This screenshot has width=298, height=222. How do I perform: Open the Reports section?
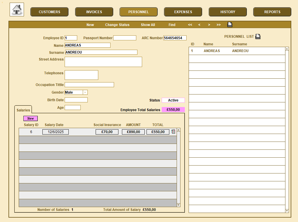point(272,12)
